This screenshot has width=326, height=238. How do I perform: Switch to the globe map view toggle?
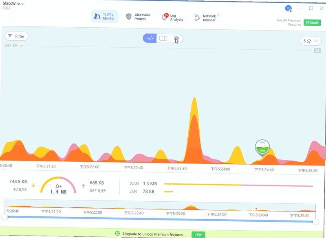tap(176, 39)
